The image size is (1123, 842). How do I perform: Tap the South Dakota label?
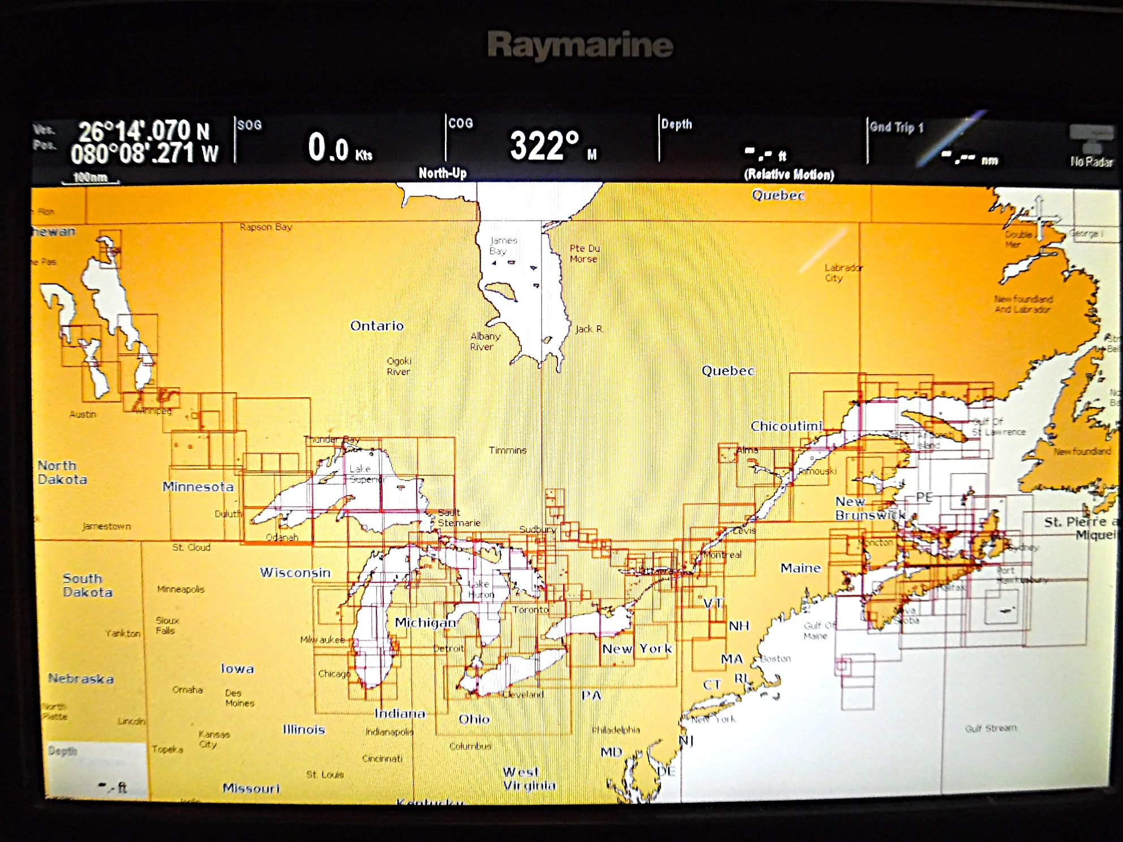[x=88, y=585]
